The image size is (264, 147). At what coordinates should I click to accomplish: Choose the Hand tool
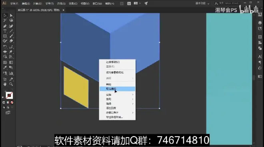click(x=5, y=84)
